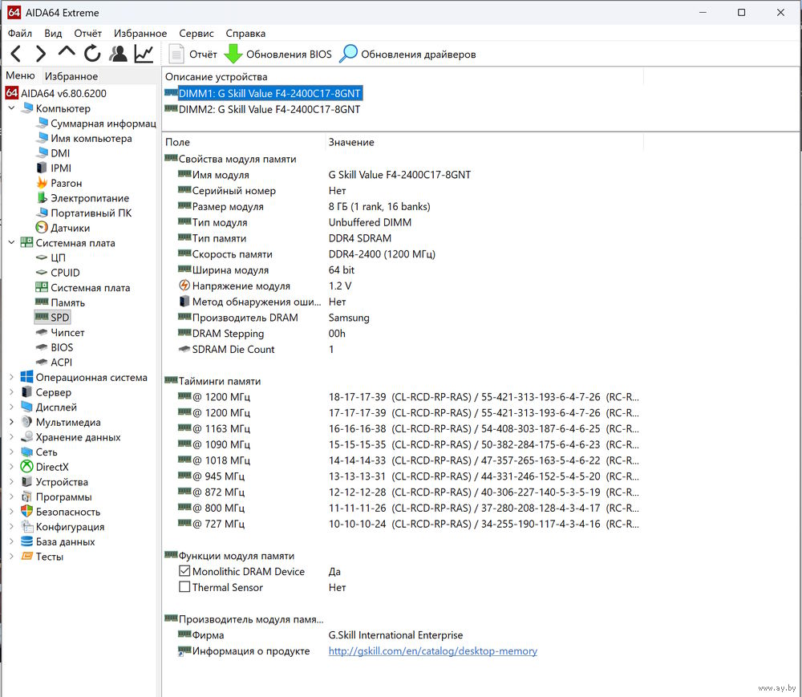Open the Сервис menu

tap(196, 34)
